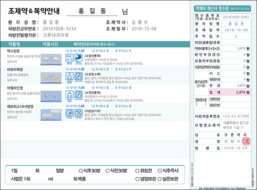257x190 pixels.
Task: Click crossed-out icon in 바로타제정 row
Action: pyautogui.click(x=78, y=76)
